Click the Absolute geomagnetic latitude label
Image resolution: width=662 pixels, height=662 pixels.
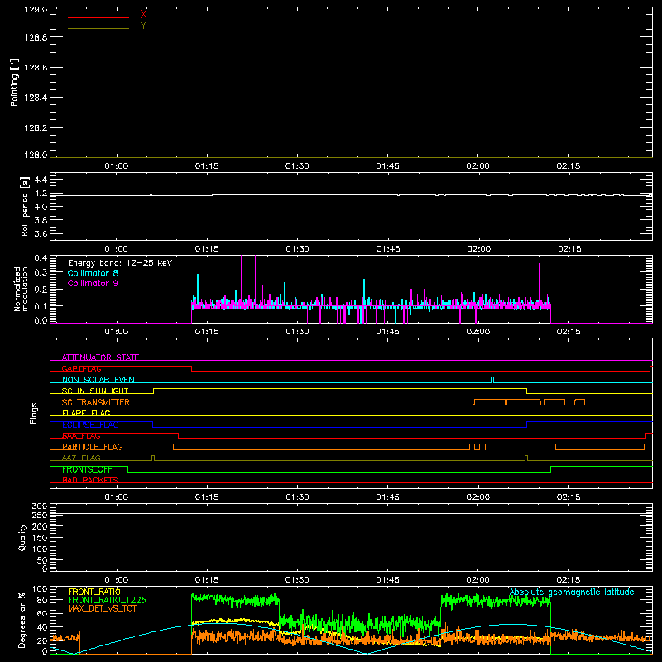(572, 592)
